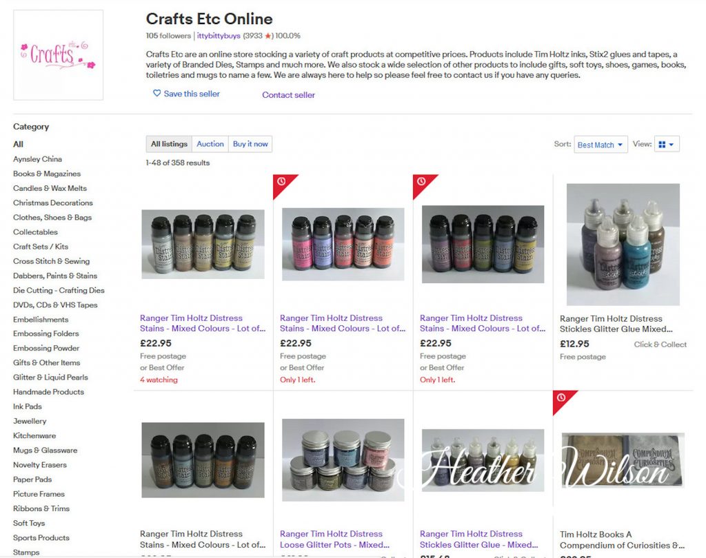
Task: Select the Embossing Powder category
Action: (46, 348)
